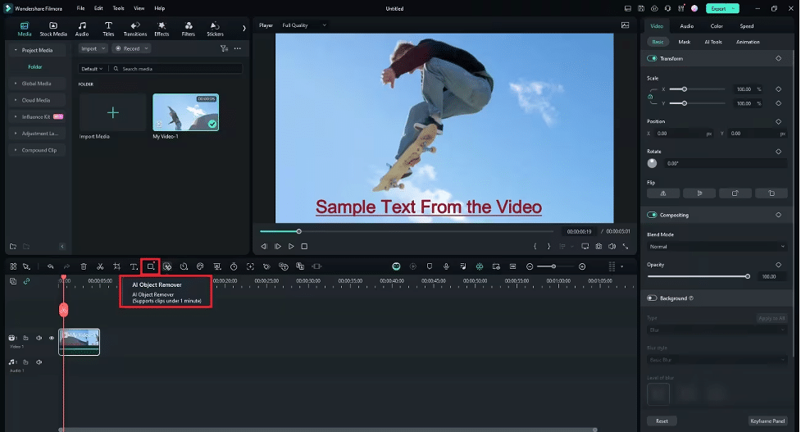Switch to the Color tab
Image resolution: width=801 pixels, height=432 pixels.
716,26
